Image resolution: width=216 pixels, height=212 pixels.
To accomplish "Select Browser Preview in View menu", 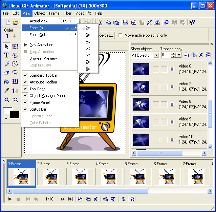I will point(49,58).
